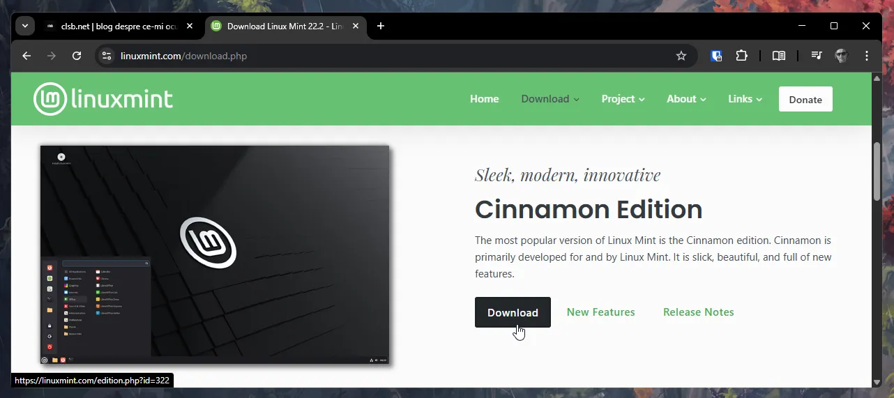Screen dimensions: 894x398
Task: Reload the current page
Action: click(x=77, y=56)
